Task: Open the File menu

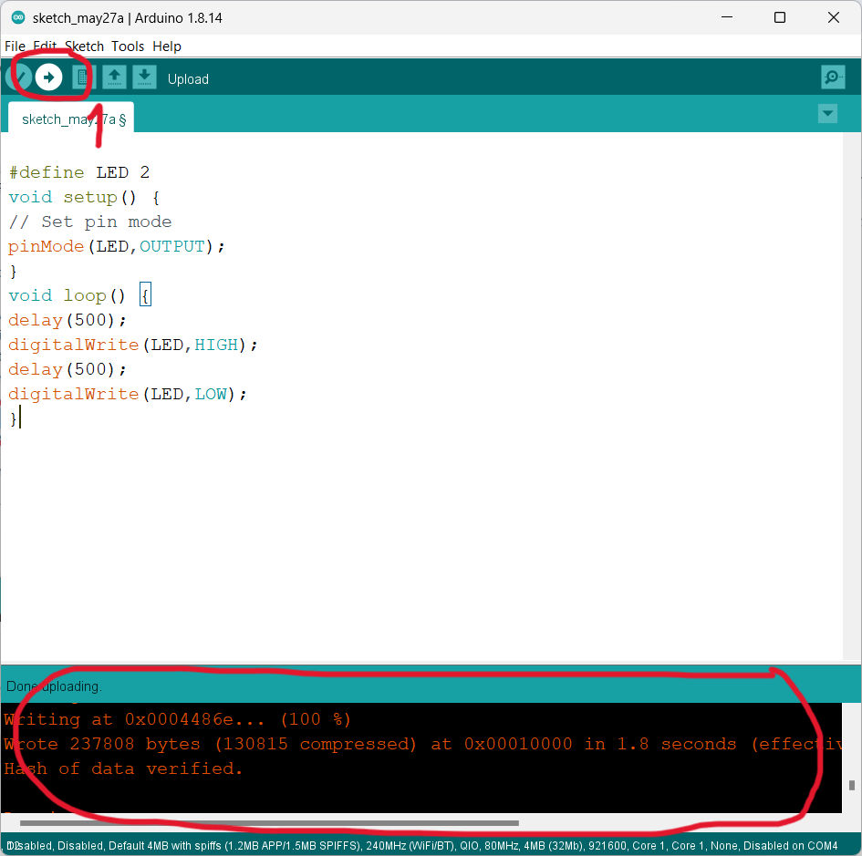Action: click(x=15, y=46)
